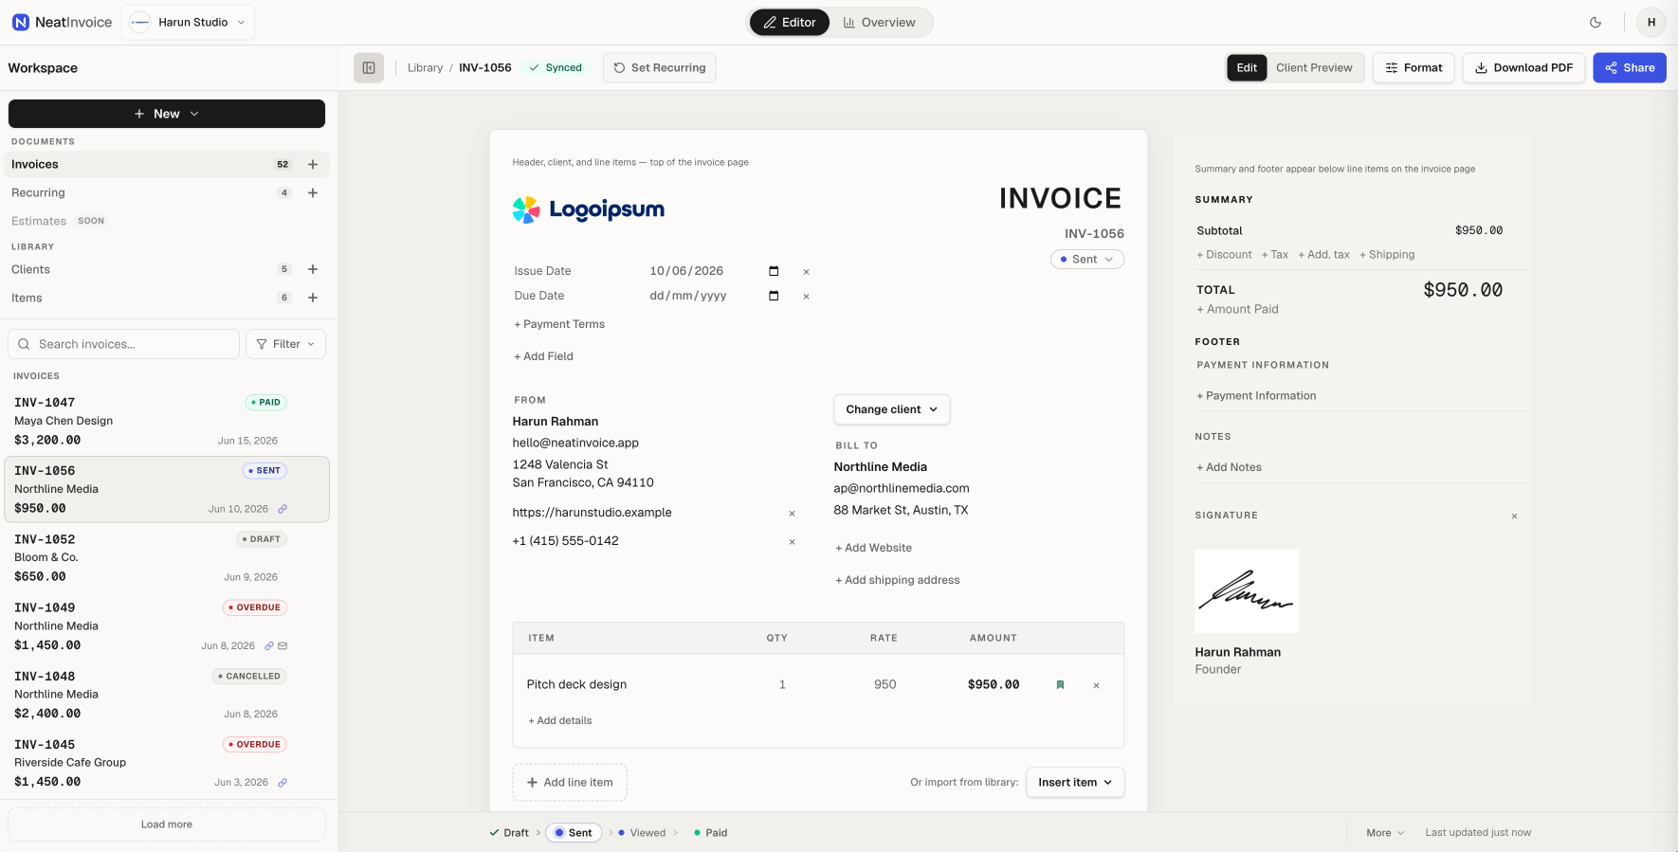This screenshot has width=1678, height=852.
Task: Click Set Recurring button
Action: (659, 67)
